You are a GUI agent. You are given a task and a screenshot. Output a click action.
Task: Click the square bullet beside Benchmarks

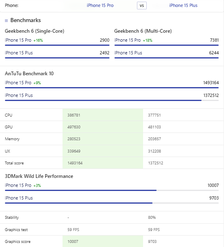pos(6,20)
